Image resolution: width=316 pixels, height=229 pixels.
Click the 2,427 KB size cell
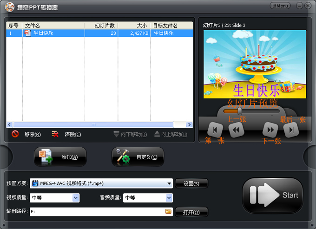(x=139, y=33)
